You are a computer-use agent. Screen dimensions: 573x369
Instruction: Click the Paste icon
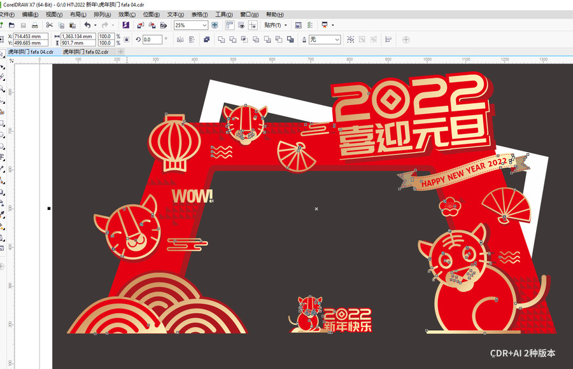(x=73, y=25)
